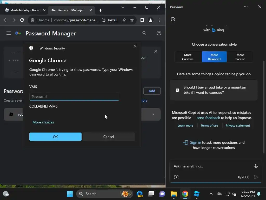Open Copilot chat history icon
This screenshot has width=266, height=200.
pyautogui.click(x=173, y=19)
